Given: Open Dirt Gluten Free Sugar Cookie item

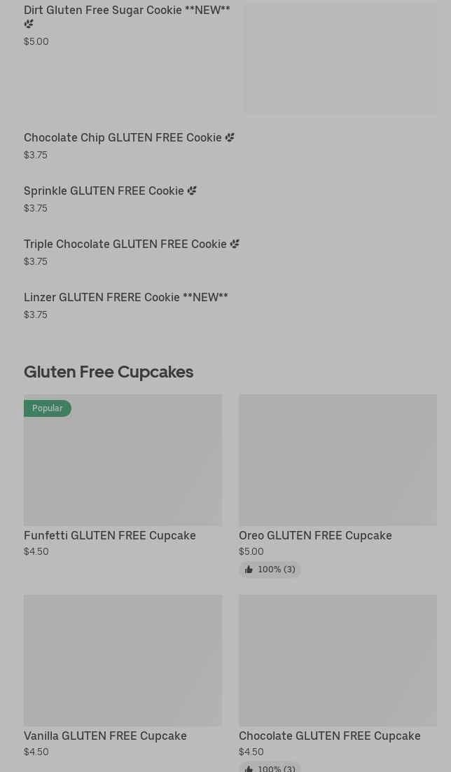Looking at the screenshot, I should 127,11.
